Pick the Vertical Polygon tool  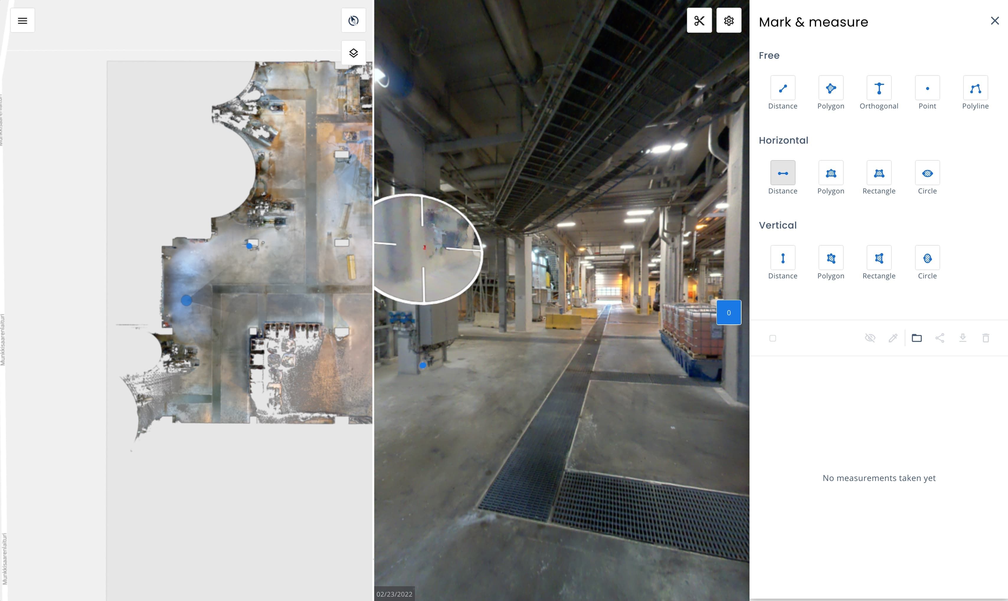[831, 258]
